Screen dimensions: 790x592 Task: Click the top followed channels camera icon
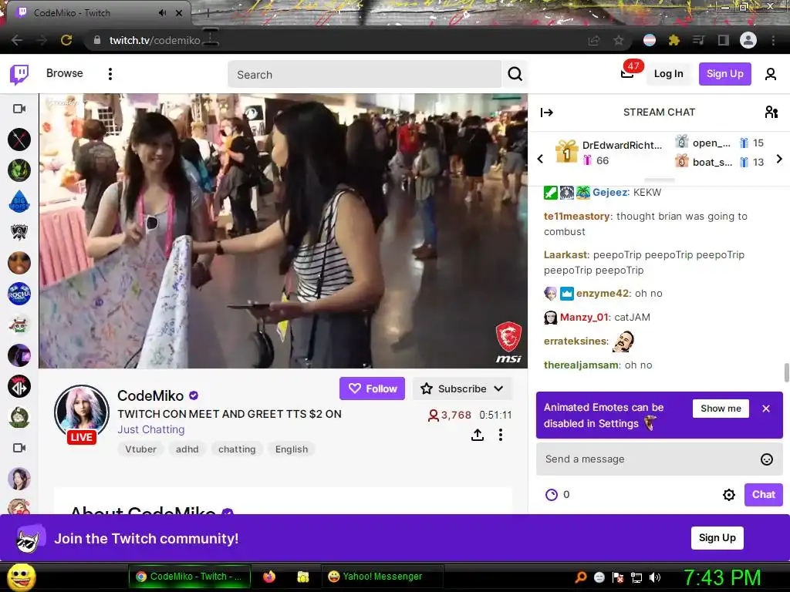click(19, 109)
